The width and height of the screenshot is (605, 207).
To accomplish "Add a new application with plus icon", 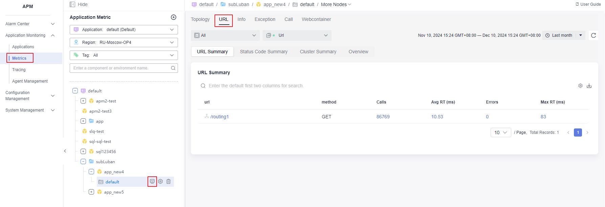I will tap(174, 17).
